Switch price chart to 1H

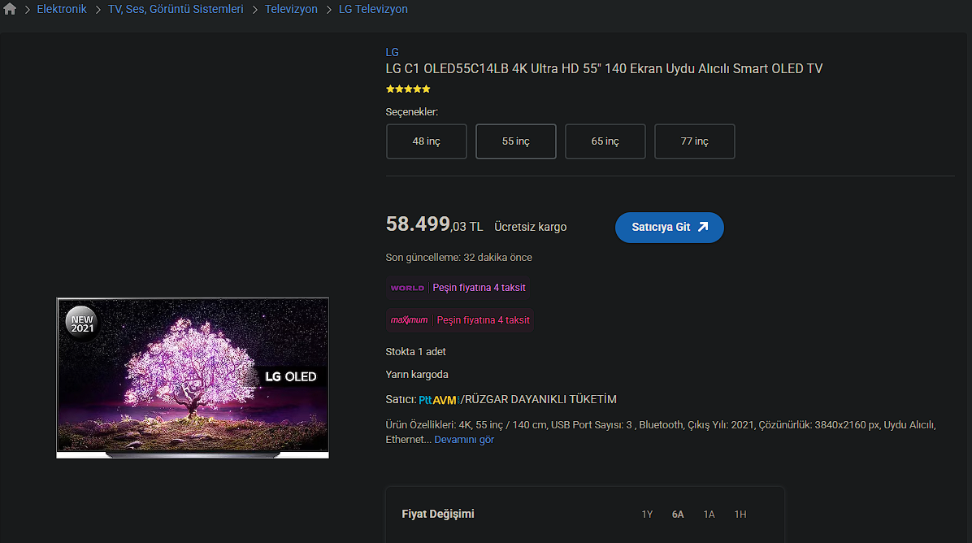tap(740, 515)
